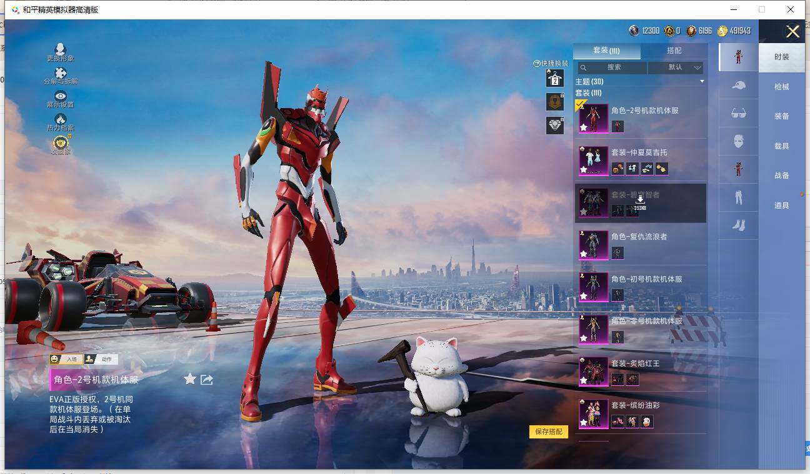Select 角色-零号机款机体服 outfit thumbnail
The image size is (810, 474).
(x=593, y=329)
